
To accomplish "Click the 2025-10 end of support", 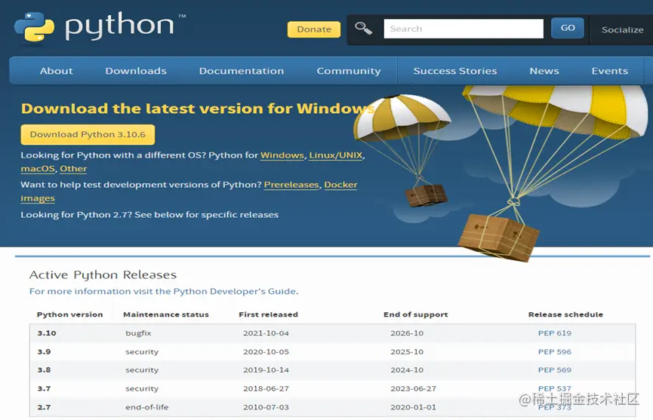I will click(x=407, y=352).
